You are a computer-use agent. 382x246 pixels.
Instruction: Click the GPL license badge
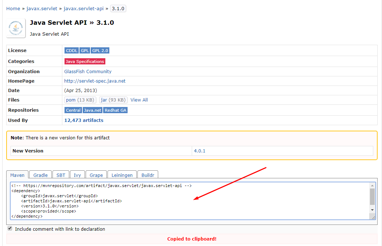(85, 50)
